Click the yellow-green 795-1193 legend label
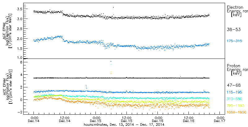The width and height of the screenshot is (248, 127). (236, 106)
